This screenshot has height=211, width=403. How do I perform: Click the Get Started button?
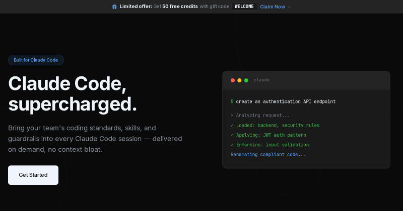pyautogui.click(x=33, y=175)
